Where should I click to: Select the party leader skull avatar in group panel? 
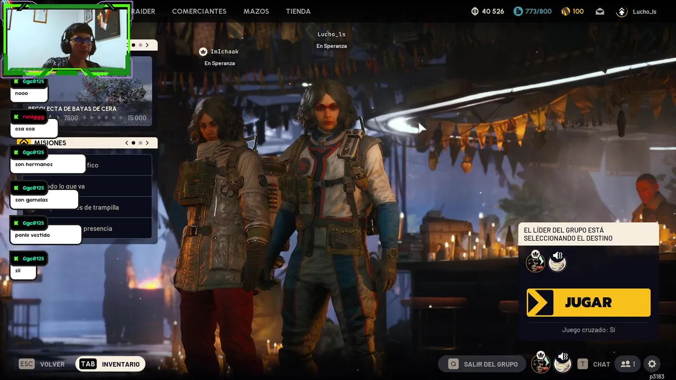pyautogui.click(x=535, y=261)
